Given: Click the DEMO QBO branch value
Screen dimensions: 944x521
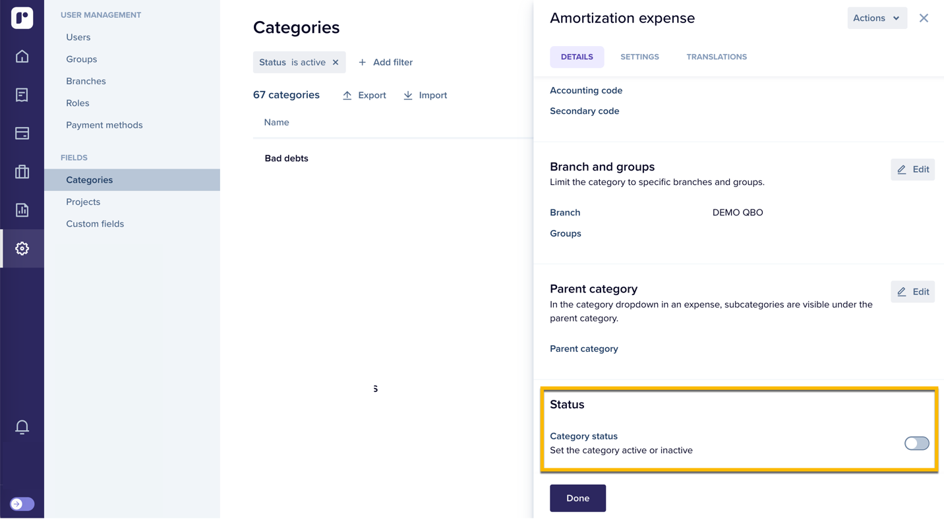Looking at the screenshot, I should click(738, 213).
